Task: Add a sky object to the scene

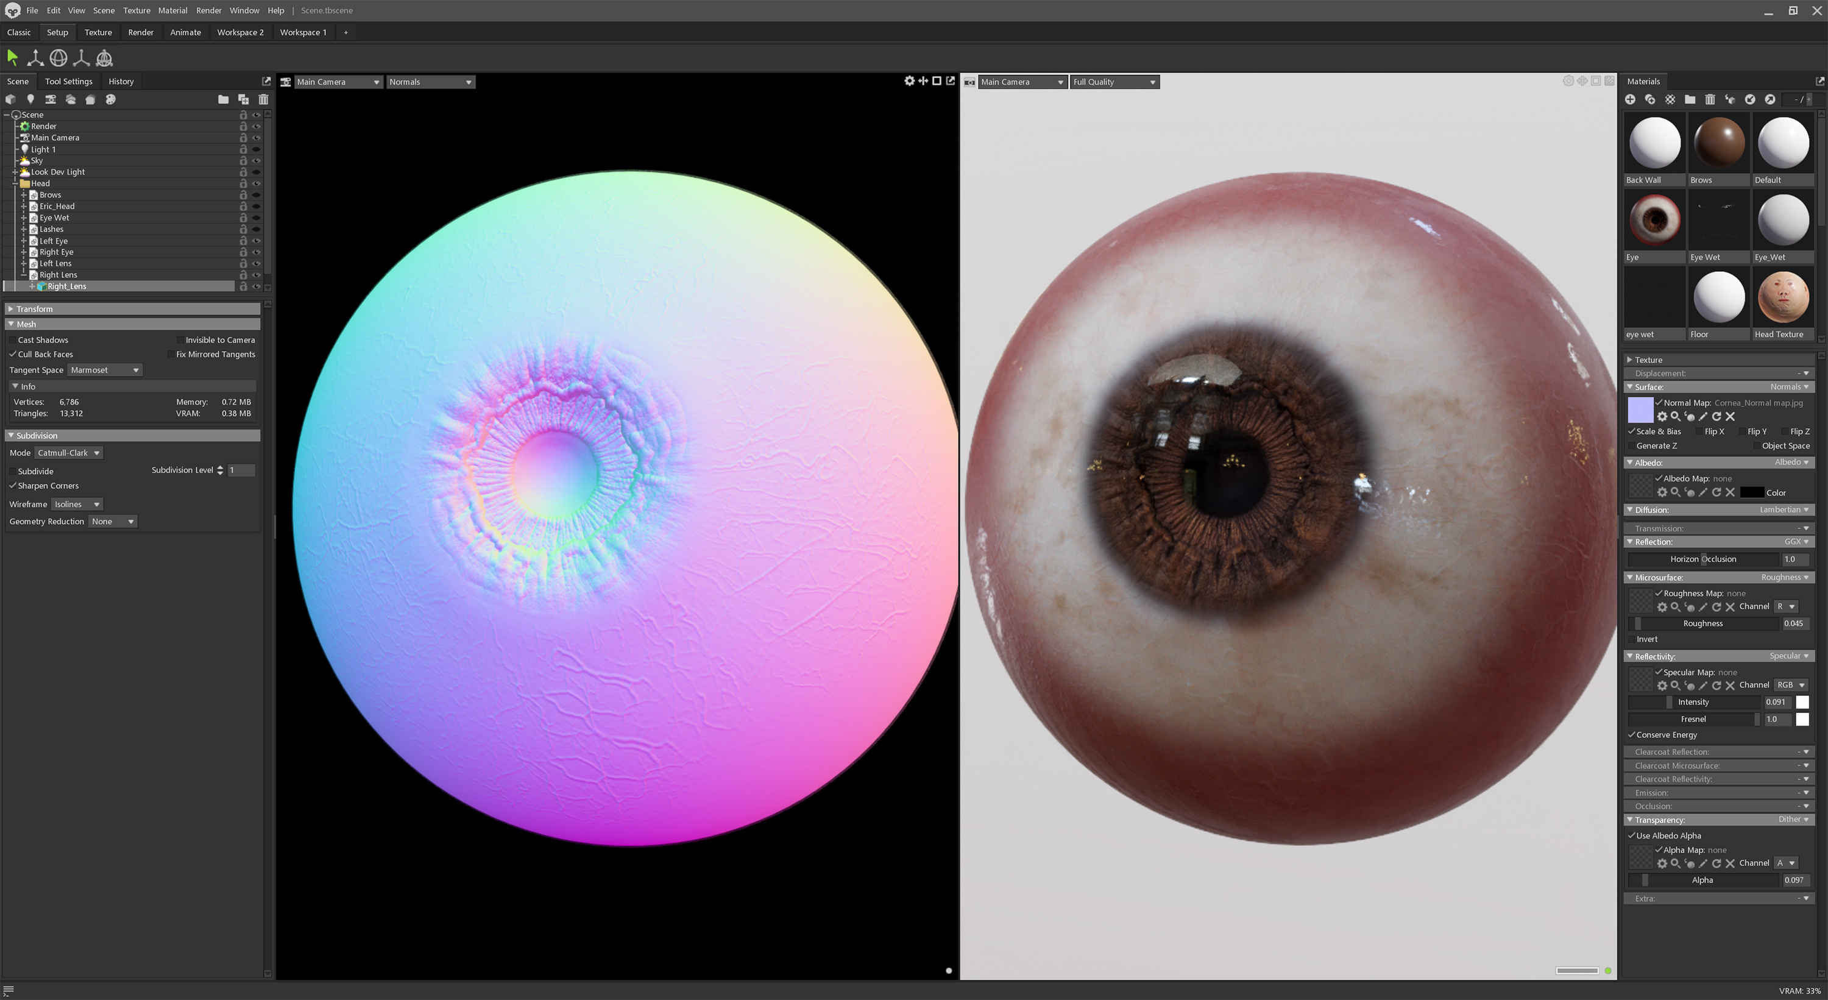Action: coord(71,99)
